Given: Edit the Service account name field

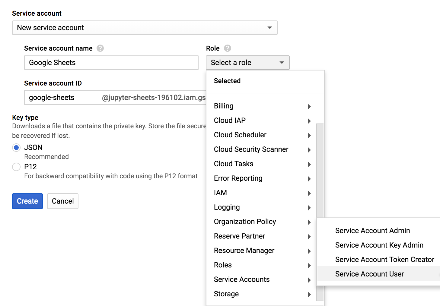Looking at the screenshot, I should 111,63.
